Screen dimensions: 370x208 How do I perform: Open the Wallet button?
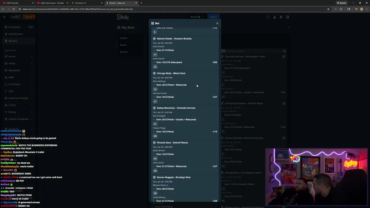point(213,17)
